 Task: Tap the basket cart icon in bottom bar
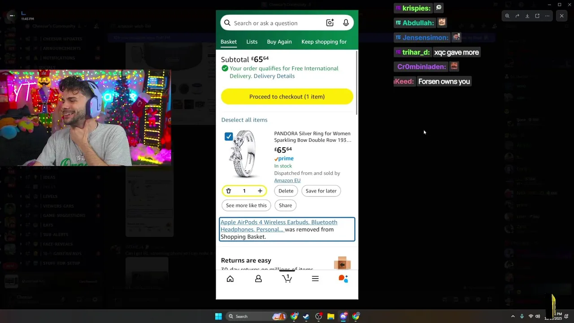pyautogui.click(x=287, y=279)
